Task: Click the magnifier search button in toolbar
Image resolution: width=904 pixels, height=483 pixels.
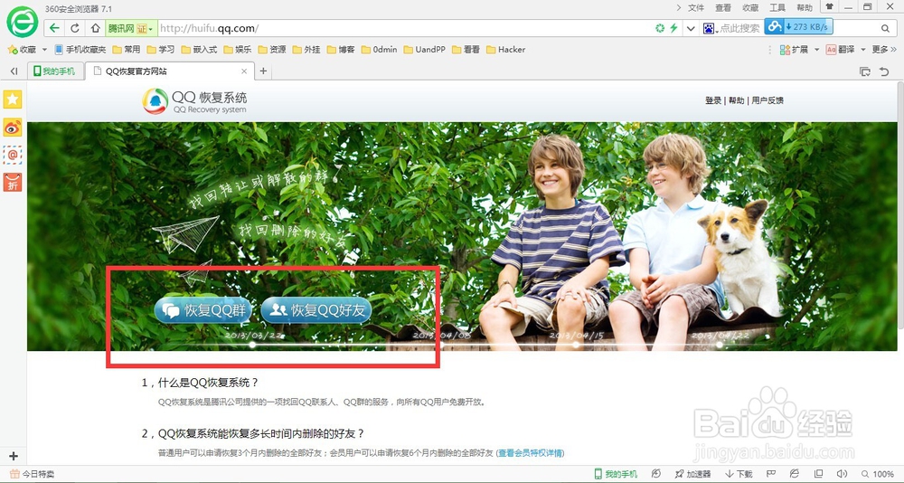Action: [x=885, y=28]
